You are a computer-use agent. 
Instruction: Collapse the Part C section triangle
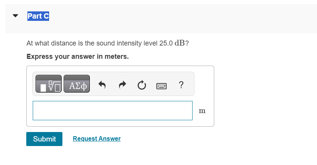(15, 16)
